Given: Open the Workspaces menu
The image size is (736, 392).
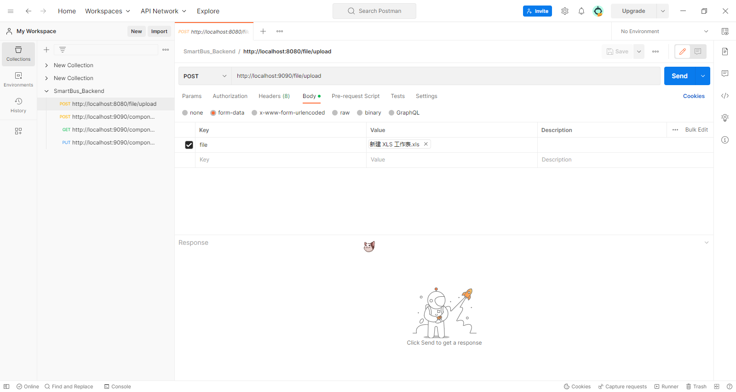Looking at the screenshot, I should pyautogui.click(x=108, y=11).
